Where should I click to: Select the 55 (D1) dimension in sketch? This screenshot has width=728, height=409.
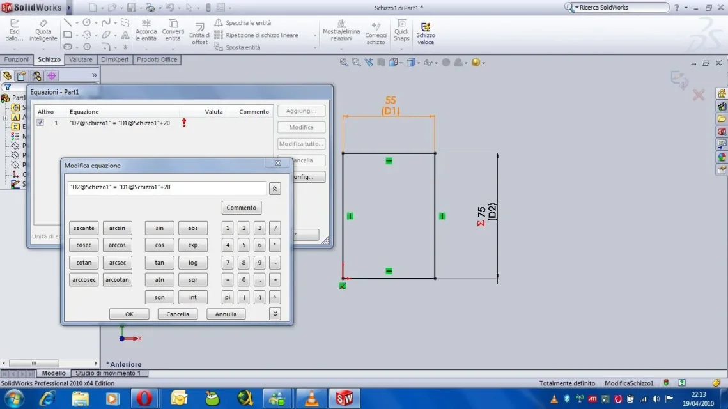click(391, 105)
